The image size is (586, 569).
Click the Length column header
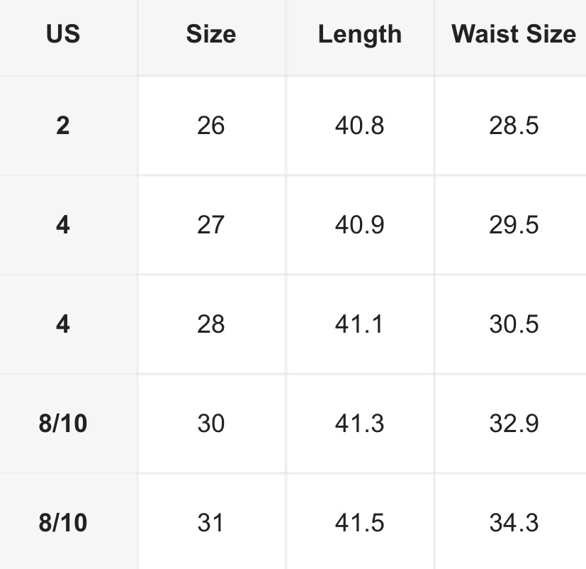[359, 34]
